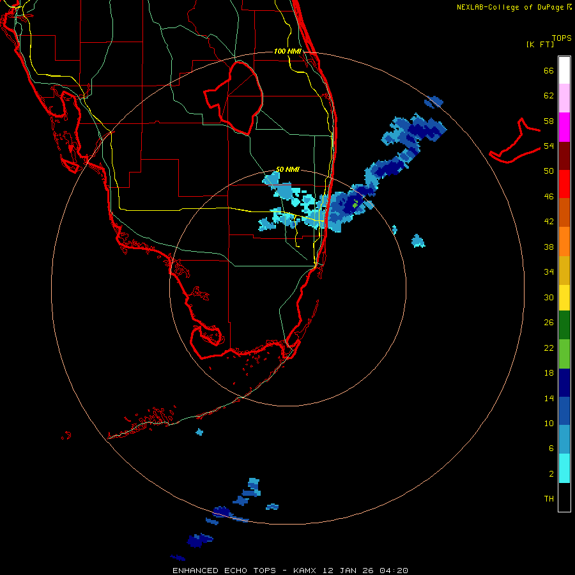The width and height of the screenshot is (575, 575).
Task: Click the '[K FT]' legend units label
Action: click(x=540, y=45)
